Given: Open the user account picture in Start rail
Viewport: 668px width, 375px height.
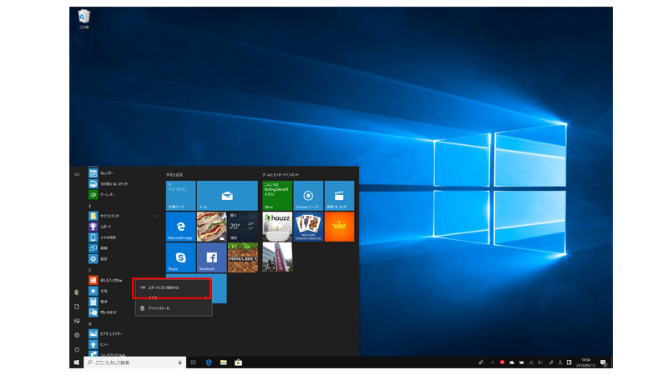Looking at the screenshot, I should pyautogui.click(x=77, y=292).
